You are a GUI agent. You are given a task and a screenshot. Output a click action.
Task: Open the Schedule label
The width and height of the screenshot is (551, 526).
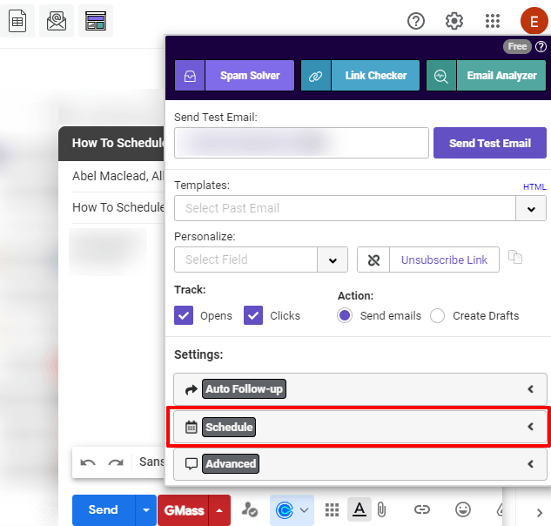[229, 428]
